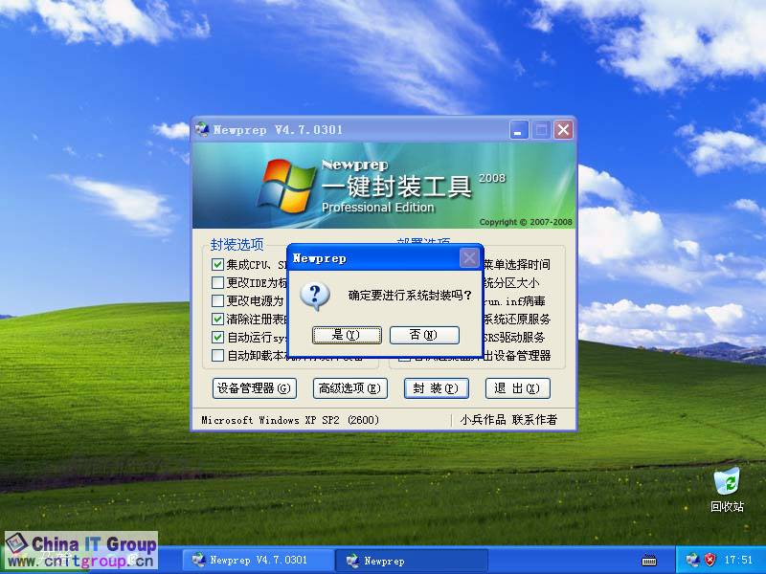The height and width of the screenshot is (574, 766).
Task: Minimize the Newprep V4.7.0301 window
Action: pos(519,130)
